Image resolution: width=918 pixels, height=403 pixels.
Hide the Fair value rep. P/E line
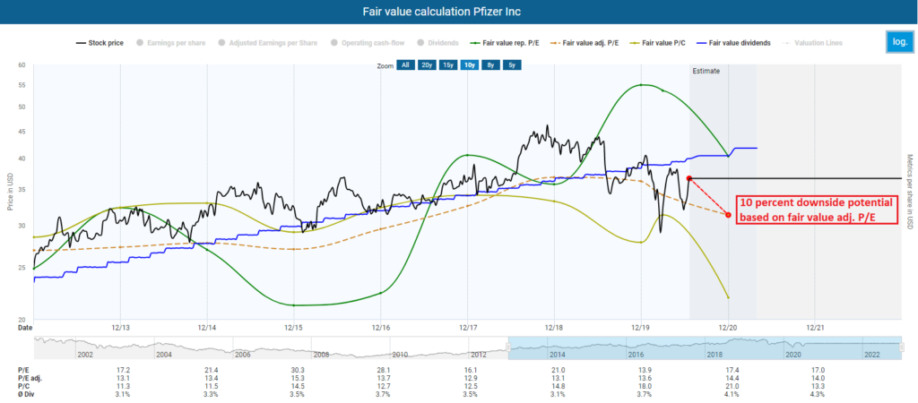(x=506, y=43)
